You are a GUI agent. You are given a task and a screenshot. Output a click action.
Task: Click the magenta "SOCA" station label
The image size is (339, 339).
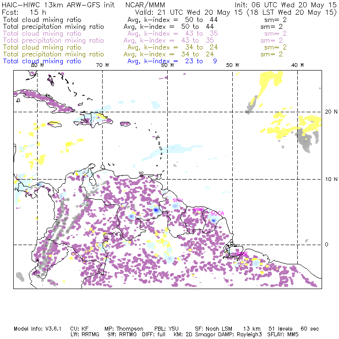point(217,213)
